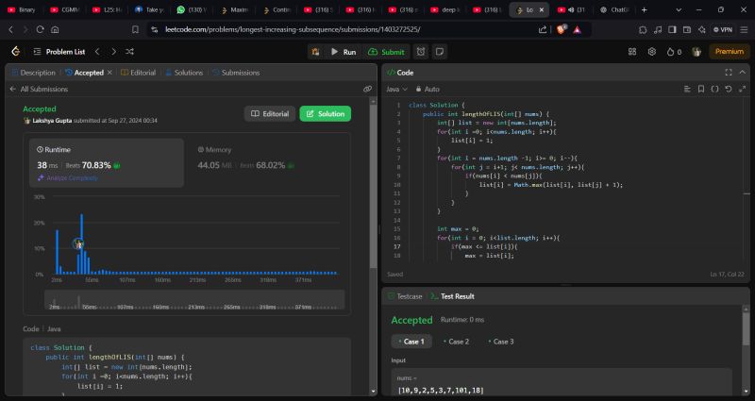Select Case 1 result
Image resolution: width=755 pixels, height=401 pixels.
pos(411,342)
